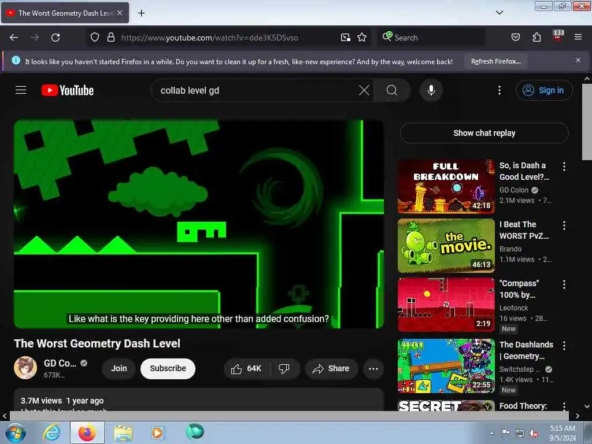Open YouTube settings three-dot menu
This screenshot has height=444, width=592.
pyautogui.click(x=499, y=90)
